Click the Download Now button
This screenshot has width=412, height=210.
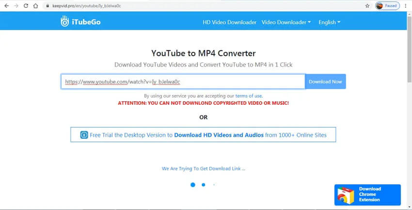(x=325, y=81)
